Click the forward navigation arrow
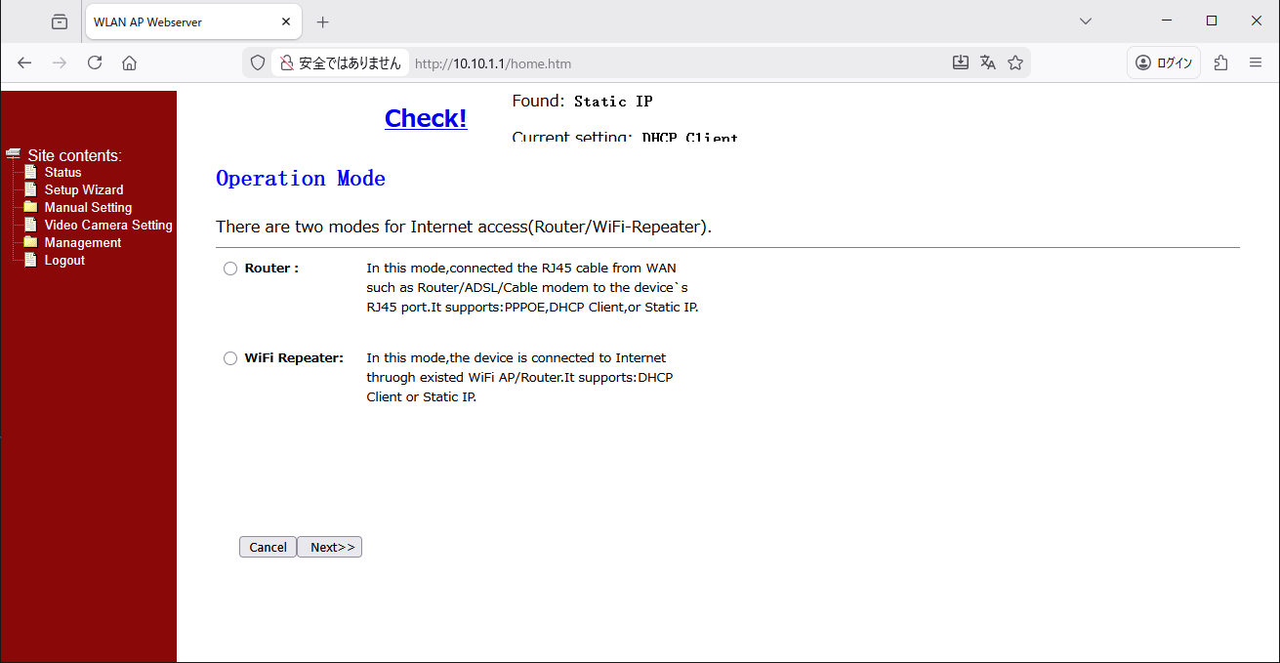 pyautogui.click(x=60, y=62)
